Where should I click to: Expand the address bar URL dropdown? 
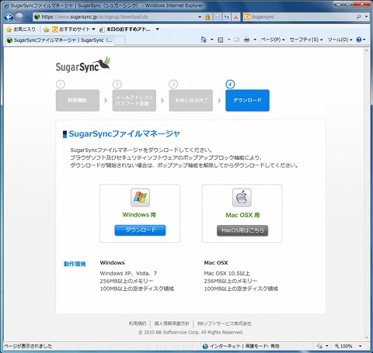[x=200, y=17]
